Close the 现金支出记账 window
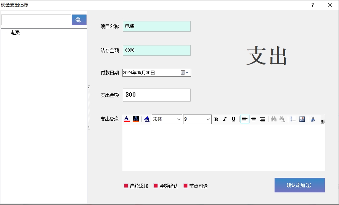339x205 pixels. (330, 5)
